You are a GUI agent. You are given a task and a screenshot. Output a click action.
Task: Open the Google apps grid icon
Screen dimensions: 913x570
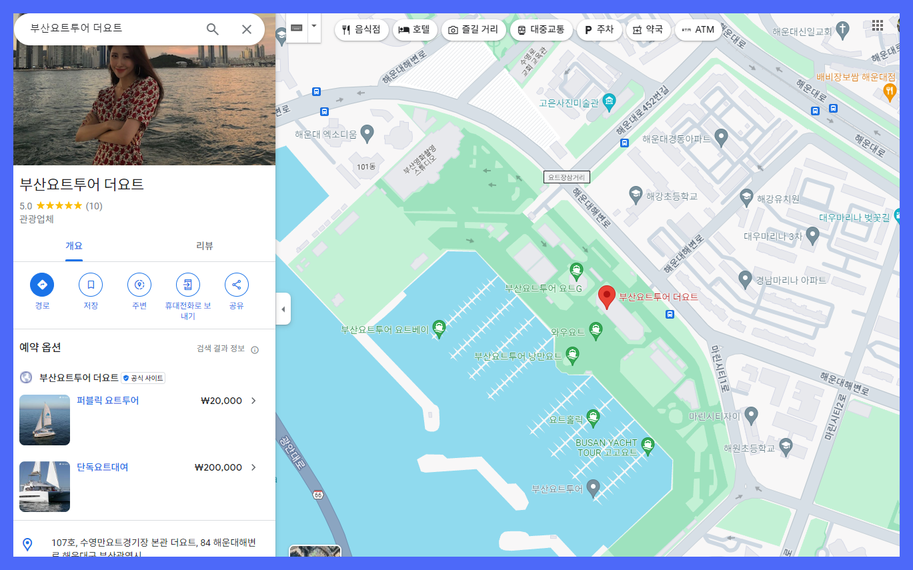878,25
